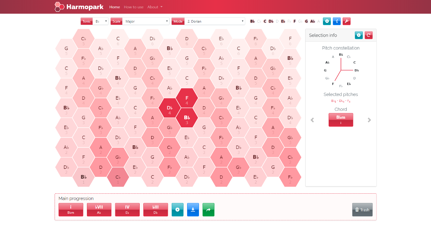Open the Tonic dropdown
The height and width of the screenshot is (226, 431).
101,21
